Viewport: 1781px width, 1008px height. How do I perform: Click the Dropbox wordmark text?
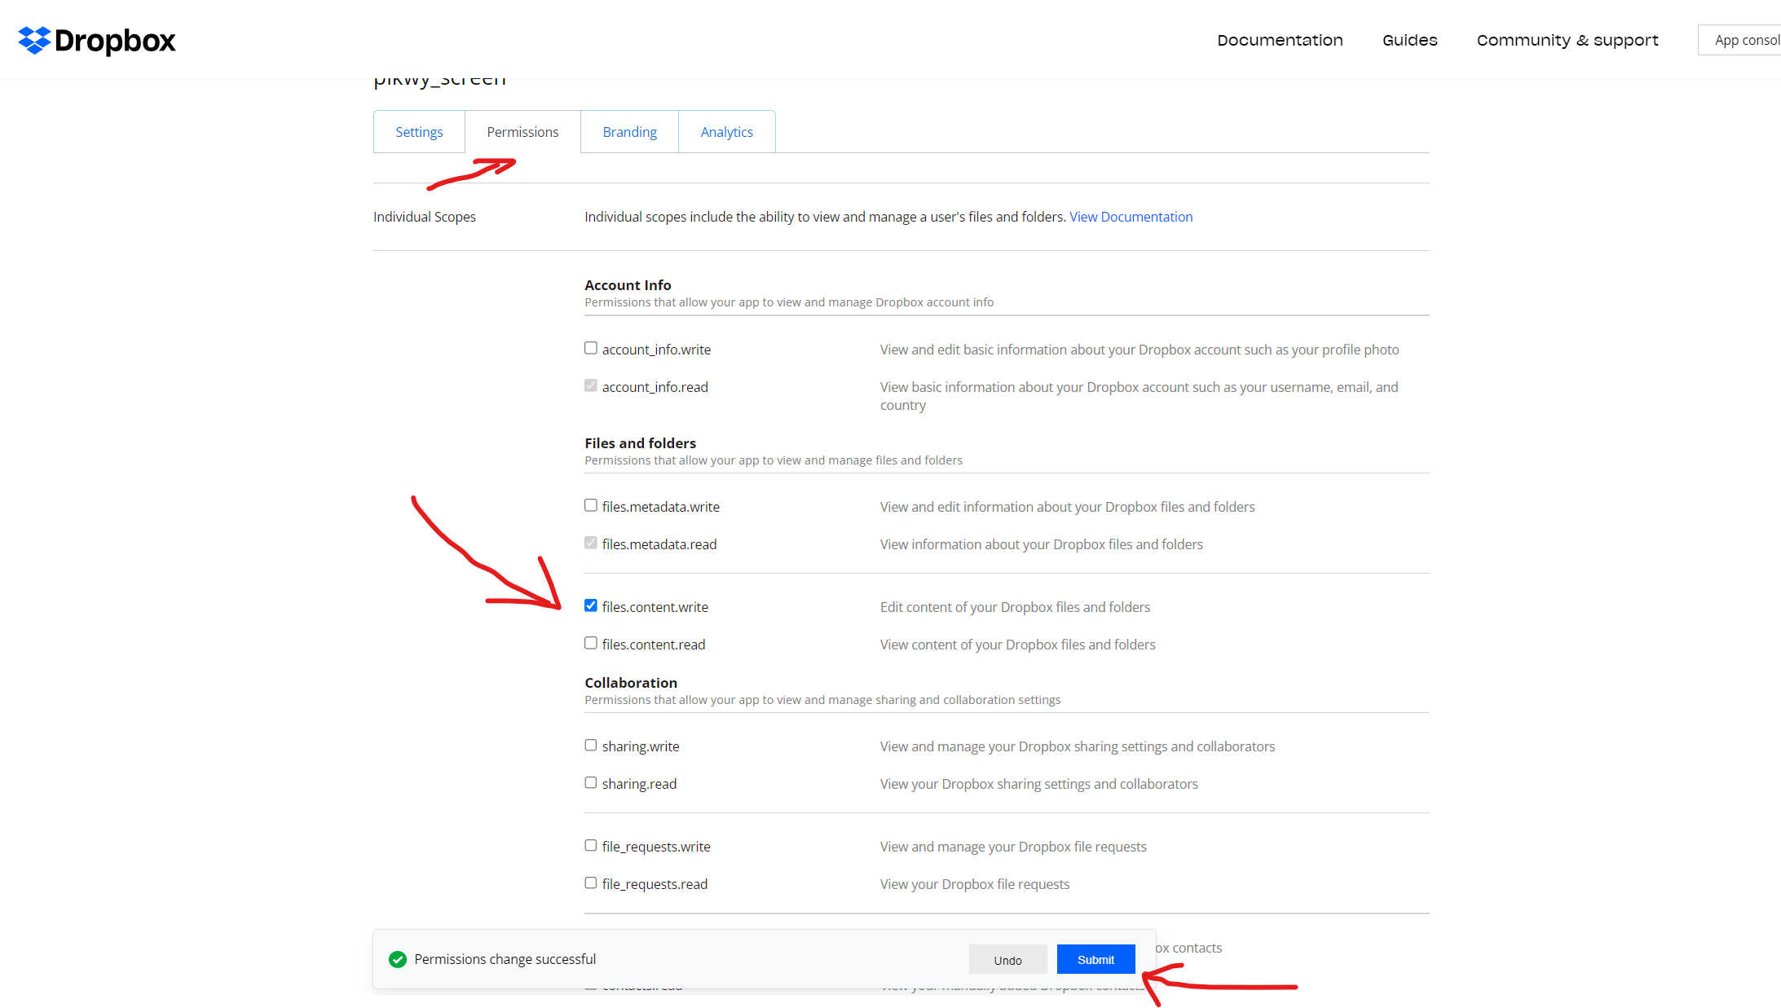(x=115, y=41)
